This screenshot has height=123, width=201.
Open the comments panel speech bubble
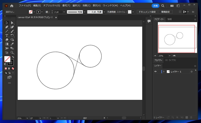(x=149, y=21)
